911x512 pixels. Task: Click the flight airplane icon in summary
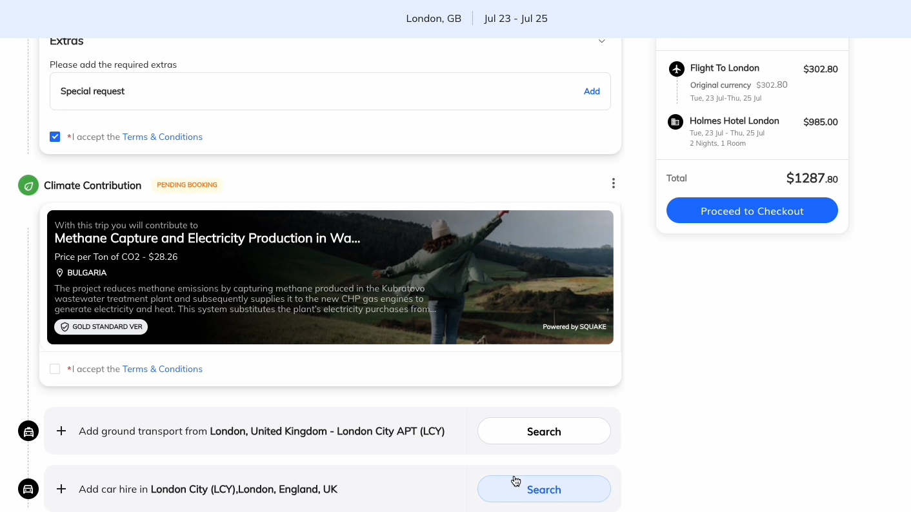(676, 69)
